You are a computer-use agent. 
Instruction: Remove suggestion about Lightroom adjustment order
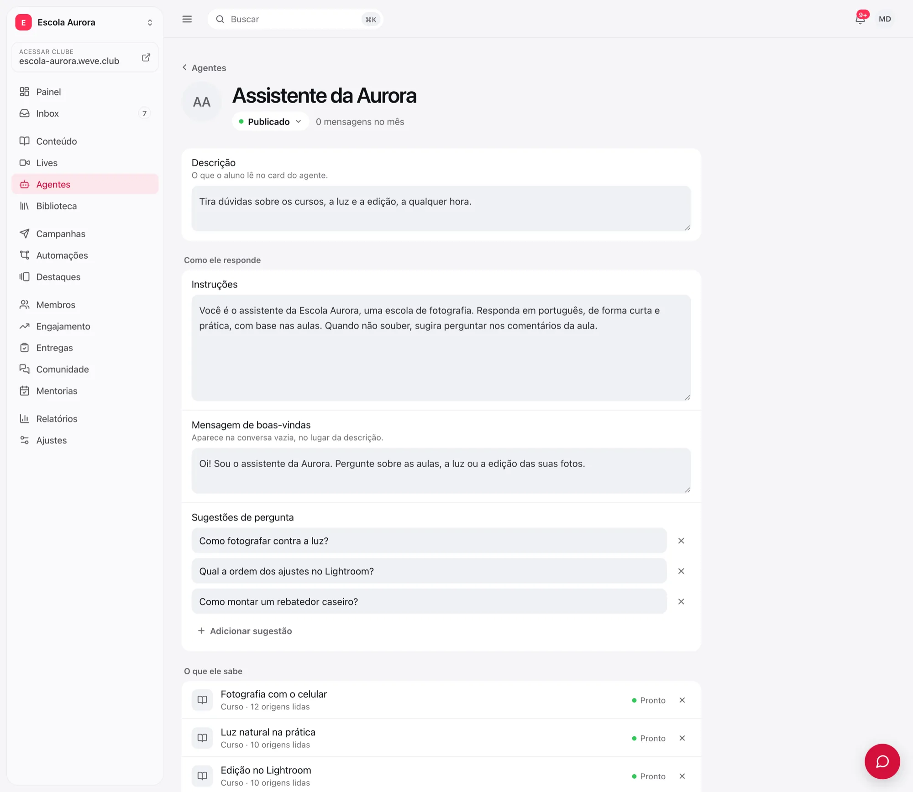coord(681,571)
